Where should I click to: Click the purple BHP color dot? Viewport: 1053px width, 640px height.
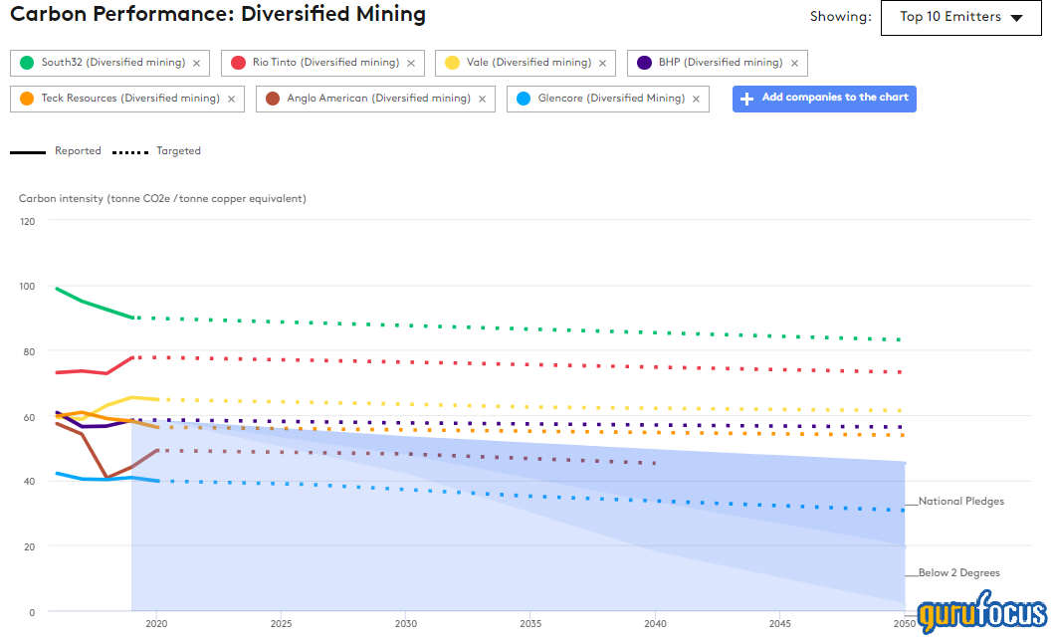tap(644, 63)
